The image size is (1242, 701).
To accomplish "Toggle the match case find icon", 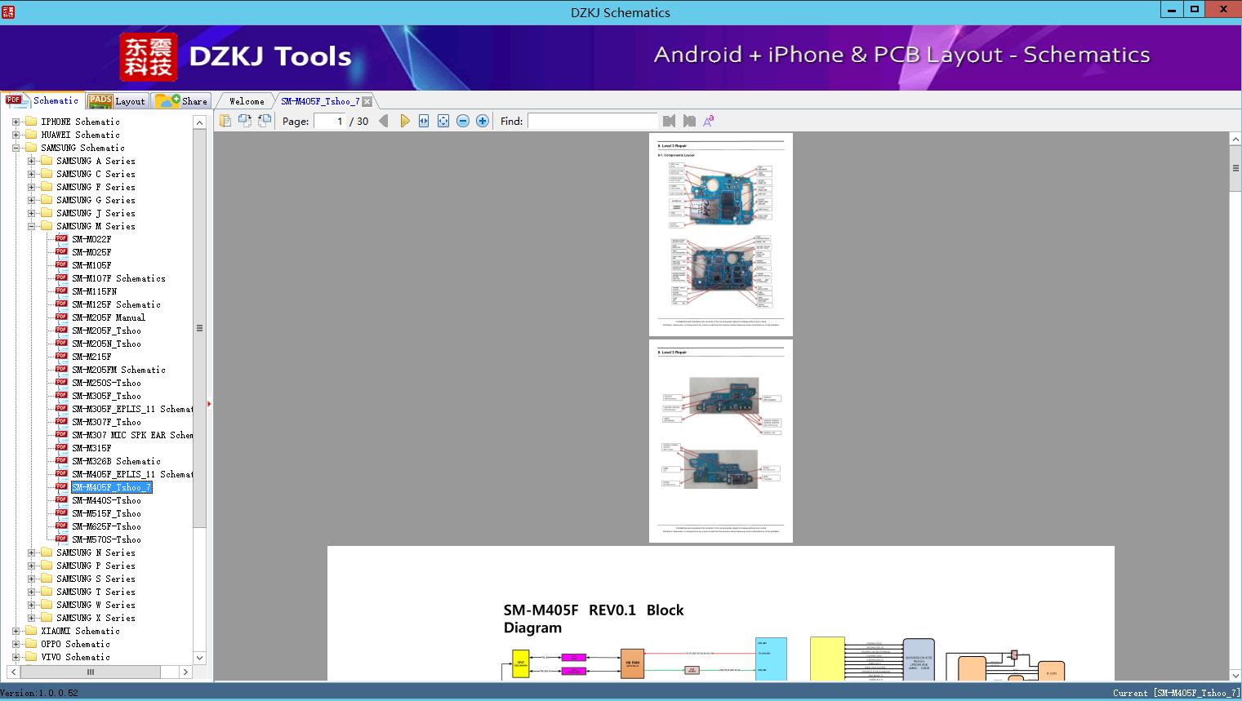I will [709, 121].
